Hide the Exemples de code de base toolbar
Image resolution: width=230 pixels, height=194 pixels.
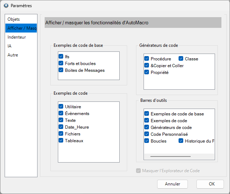point(146,114)
